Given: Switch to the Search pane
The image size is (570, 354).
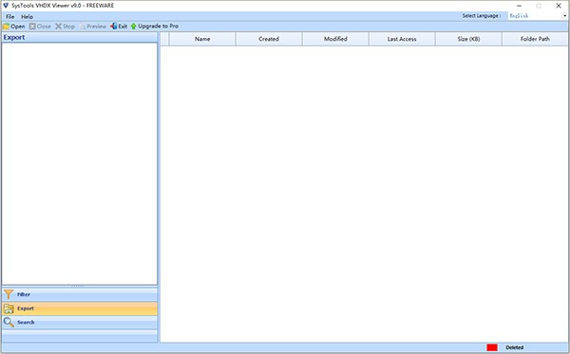Looking at the screenshot, I should pyautogui.click(x=80, y=323).
